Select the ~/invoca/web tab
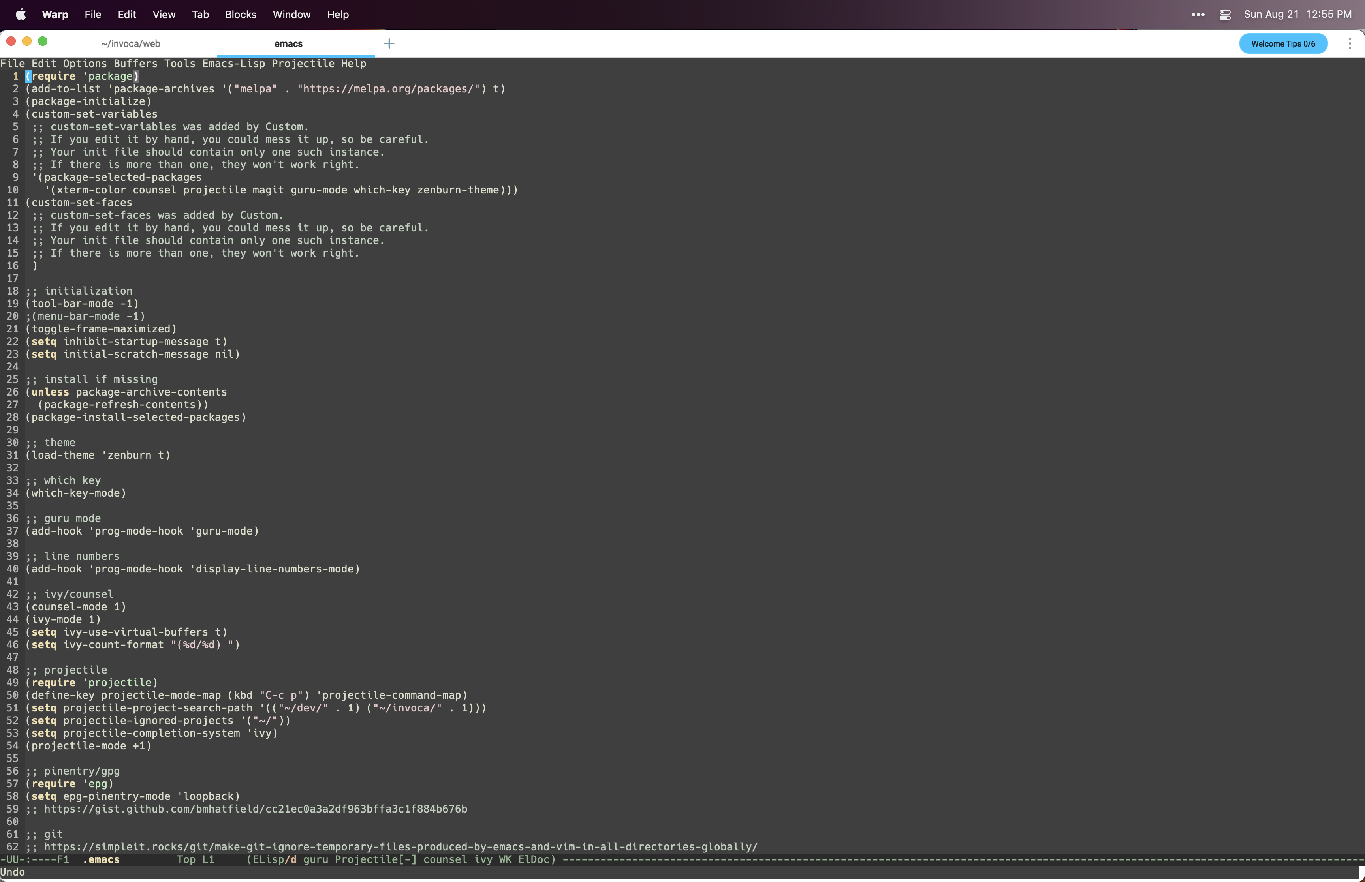 coord(131,43)
